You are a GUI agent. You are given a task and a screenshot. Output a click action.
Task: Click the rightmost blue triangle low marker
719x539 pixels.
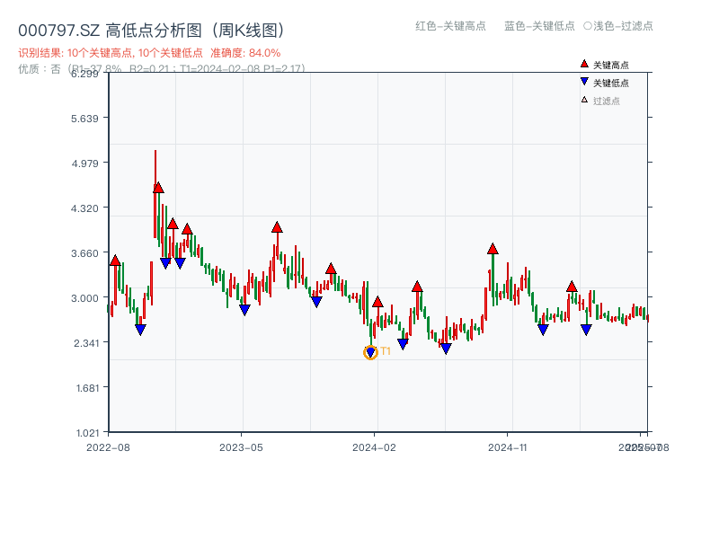(x=584, y=330)
